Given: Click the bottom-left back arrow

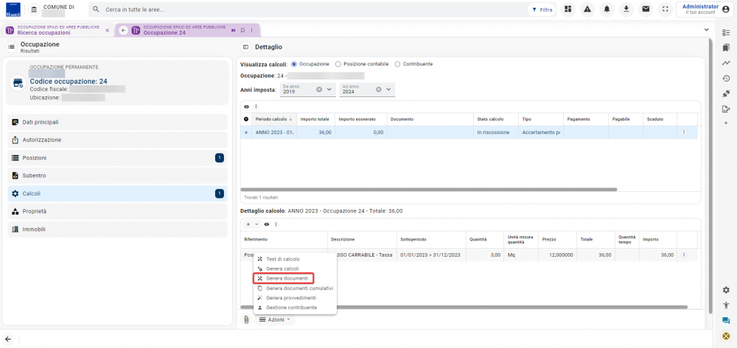Looking at the screenshot, I should [8, 338].
